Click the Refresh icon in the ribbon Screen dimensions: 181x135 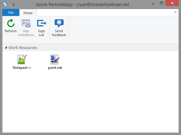pyautogui.click(x=11, y=23)
